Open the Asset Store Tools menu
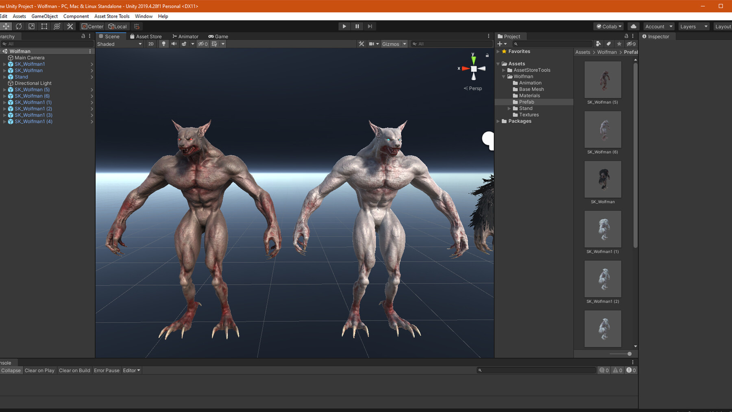This screenshot has width=732, height=412. pos(112,16)
